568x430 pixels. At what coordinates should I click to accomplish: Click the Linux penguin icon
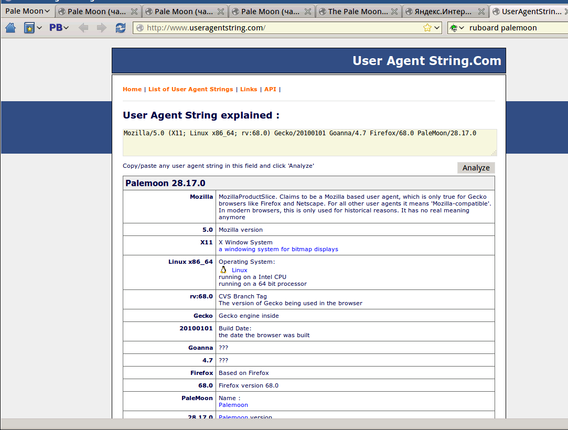(223, 270)
